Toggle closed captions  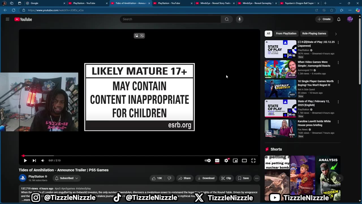click(x=217, y=160)
